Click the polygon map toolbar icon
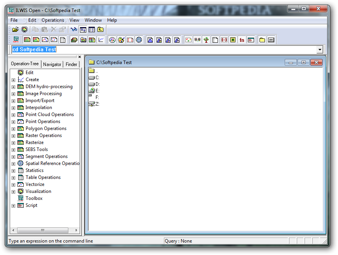338x255 pixels. (x=36, y=40)
